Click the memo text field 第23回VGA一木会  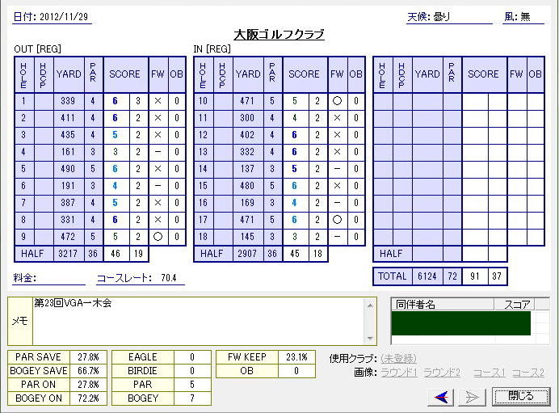[199, 322]
